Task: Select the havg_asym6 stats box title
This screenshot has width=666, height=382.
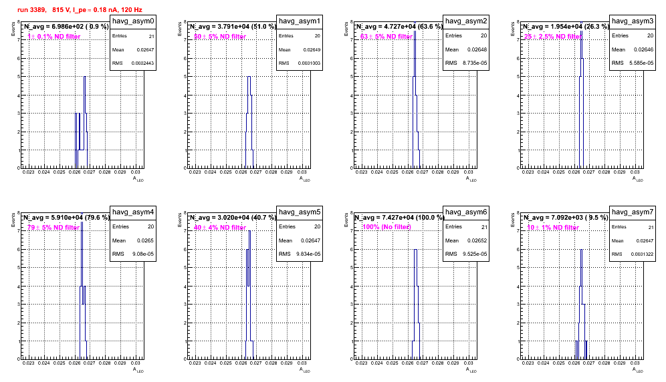Action: (466, 212)
